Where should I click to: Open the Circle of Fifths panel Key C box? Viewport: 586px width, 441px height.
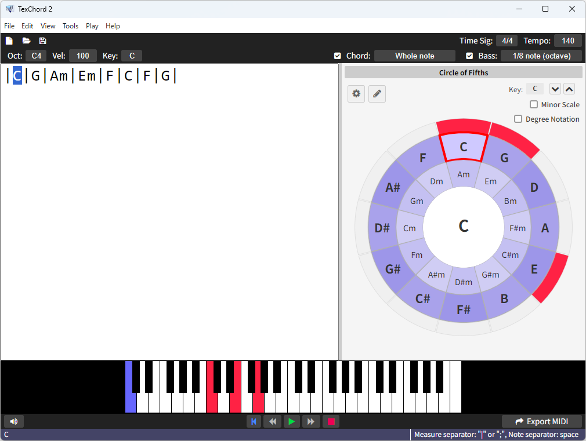(x=535, y=89)
